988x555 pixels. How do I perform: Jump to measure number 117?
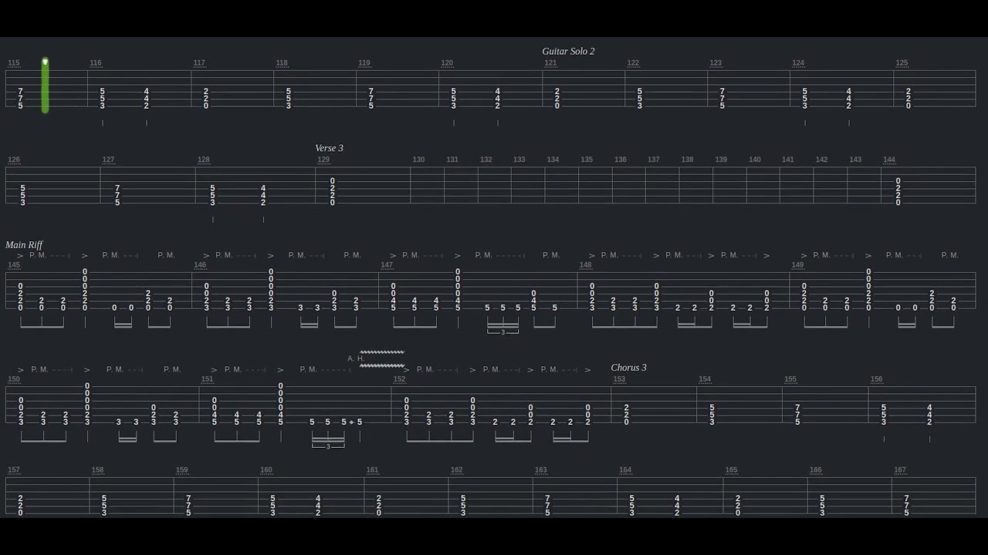pyautogui.click(x=199, y=63)
